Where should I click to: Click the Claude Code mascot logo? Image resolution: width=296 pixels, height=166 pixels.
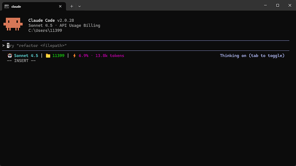point(13,24)
